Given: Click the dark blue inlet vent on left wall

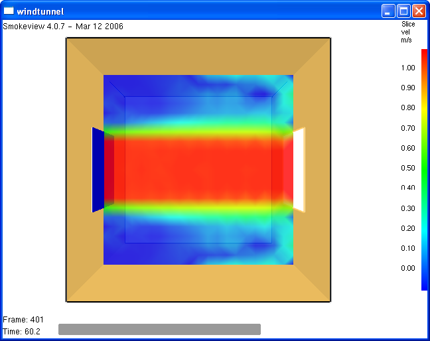Looking at the screenshot, I should click(x=98, y=169).
